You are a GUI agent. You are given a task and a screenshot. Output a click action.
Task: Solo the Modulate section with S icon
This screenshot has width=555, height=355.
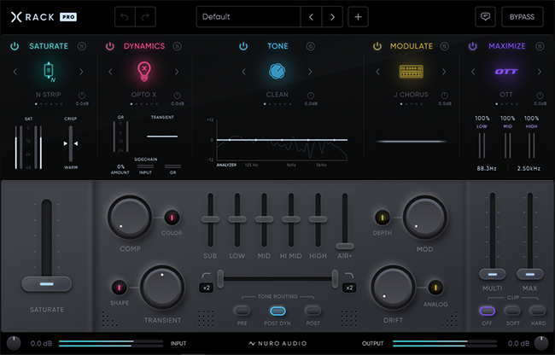[445, 46]
